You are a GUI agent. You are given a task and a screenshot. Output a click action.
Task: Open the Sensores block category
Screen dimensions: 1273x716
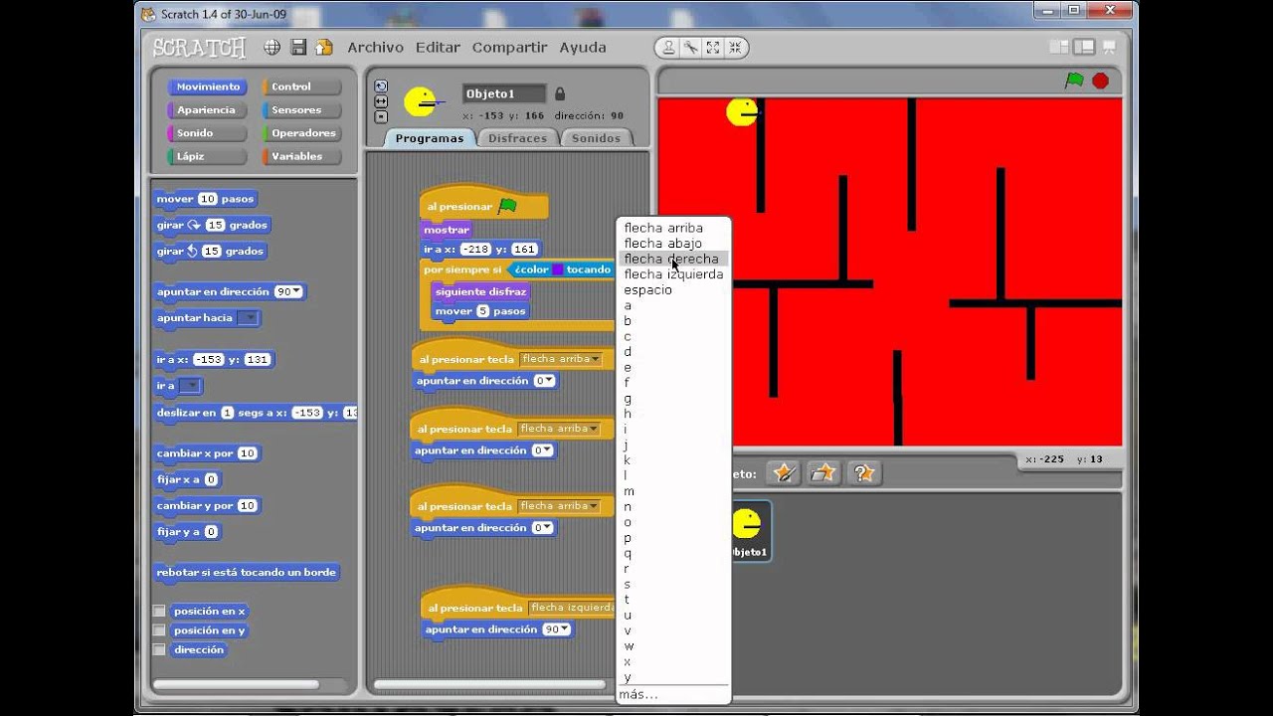coord(300,109)
